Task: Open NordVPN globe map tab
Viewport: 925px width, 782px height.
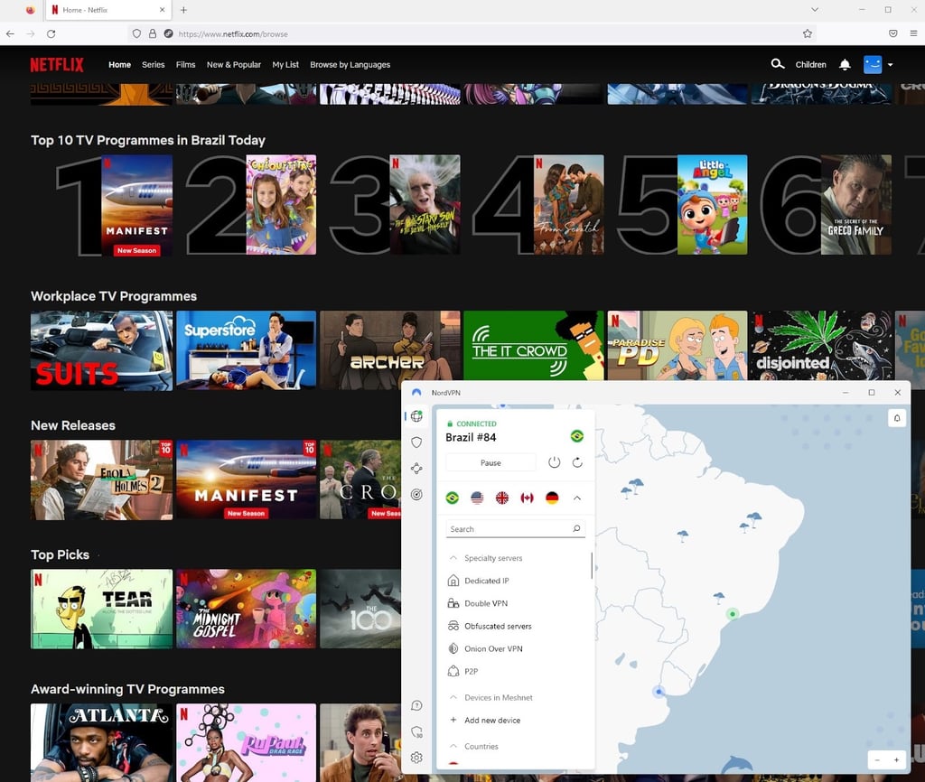Action: pyautogui.click(x=416, y=415)
